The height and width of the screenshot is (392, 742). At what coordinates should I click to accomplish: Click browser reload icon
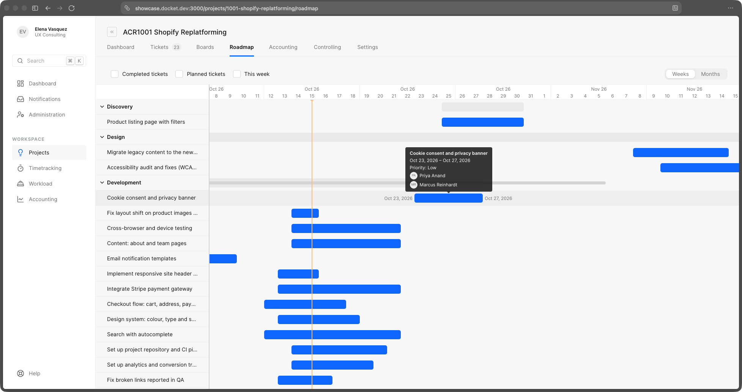(71, 8)
